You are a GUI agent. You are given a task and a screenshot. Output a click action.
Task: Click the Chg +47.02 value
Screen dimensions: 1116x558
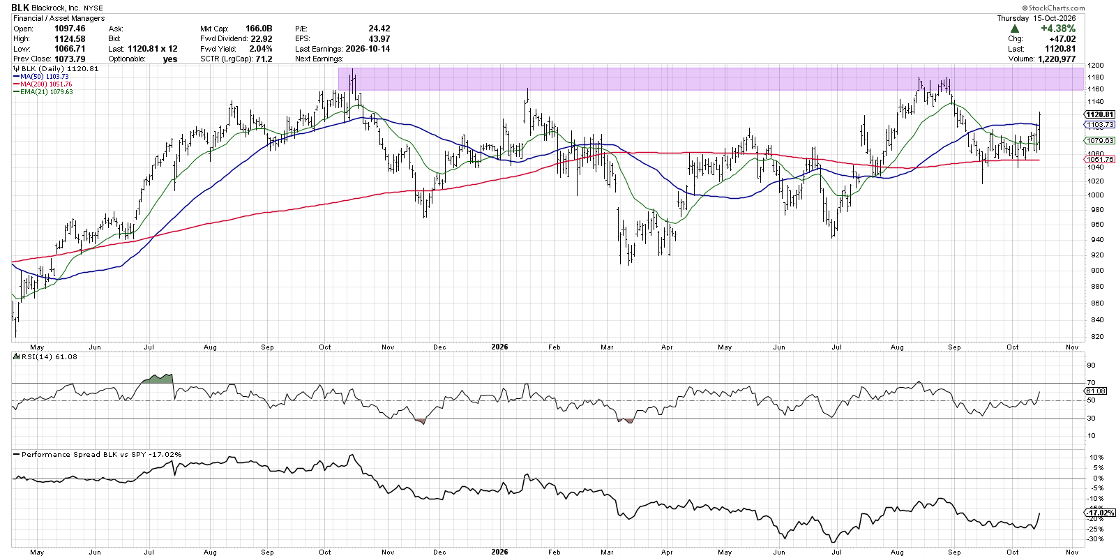click(x=1062, y=39)
